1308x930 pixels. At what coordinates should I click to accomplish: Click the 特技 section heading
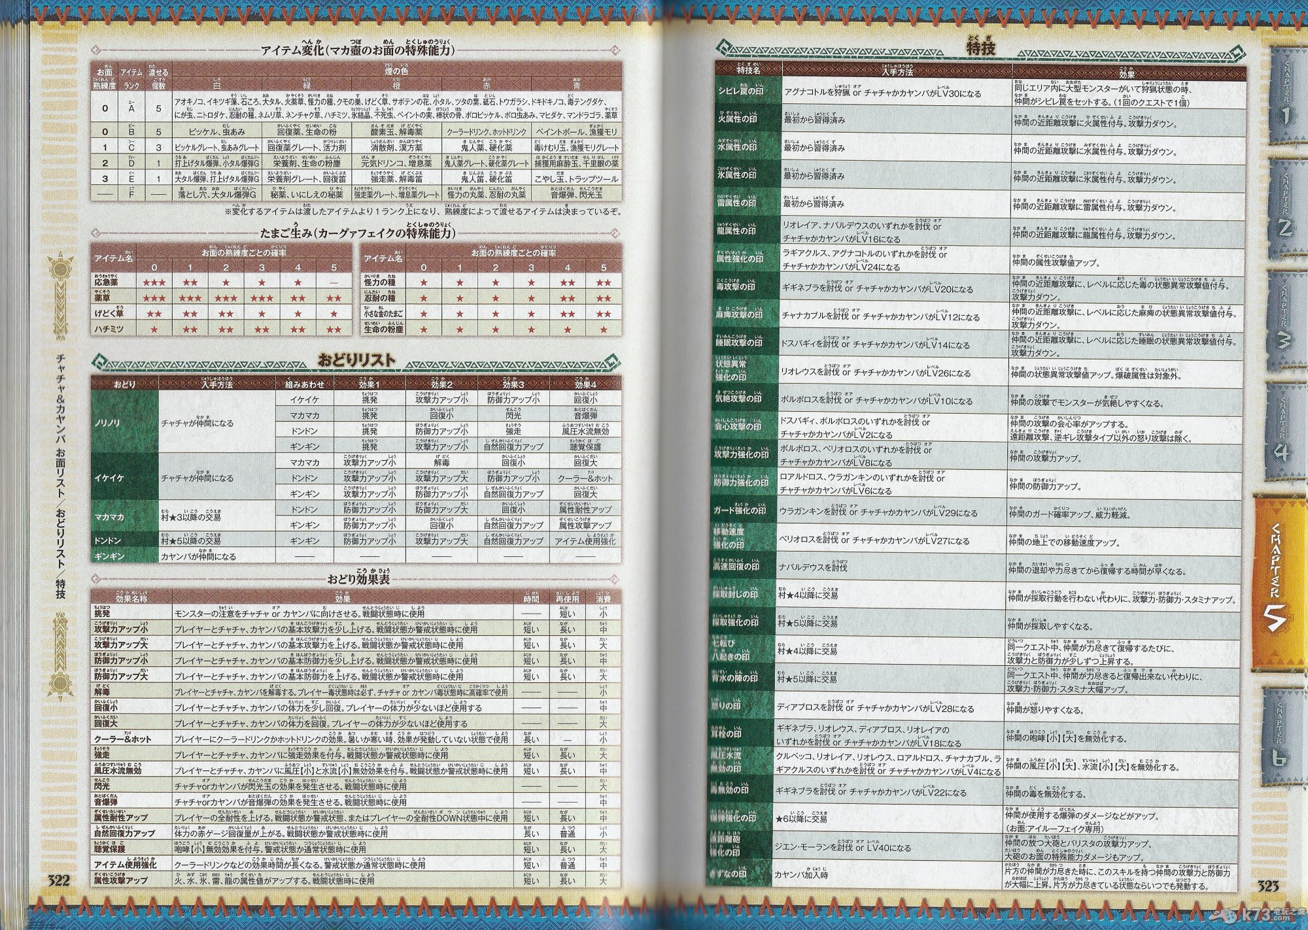tap(981, 47)
